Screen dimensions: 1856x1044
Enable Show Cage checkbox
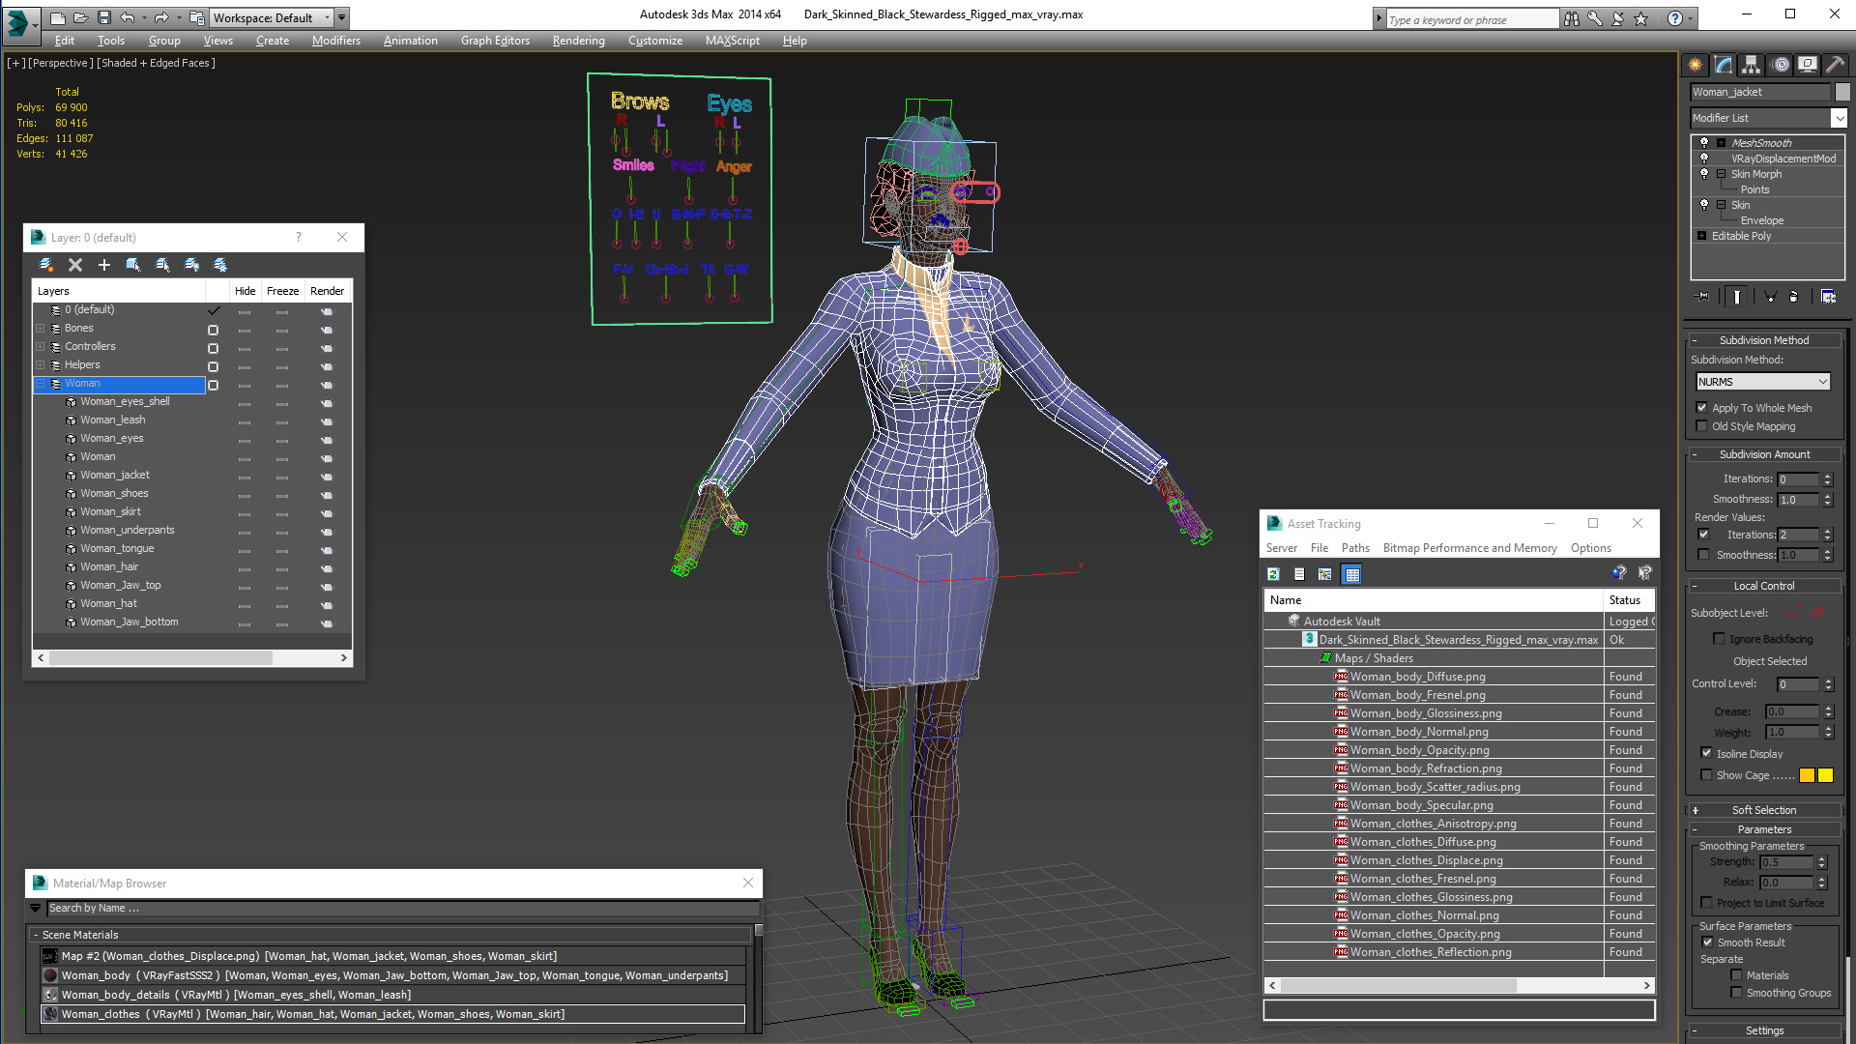[1706, 775]
